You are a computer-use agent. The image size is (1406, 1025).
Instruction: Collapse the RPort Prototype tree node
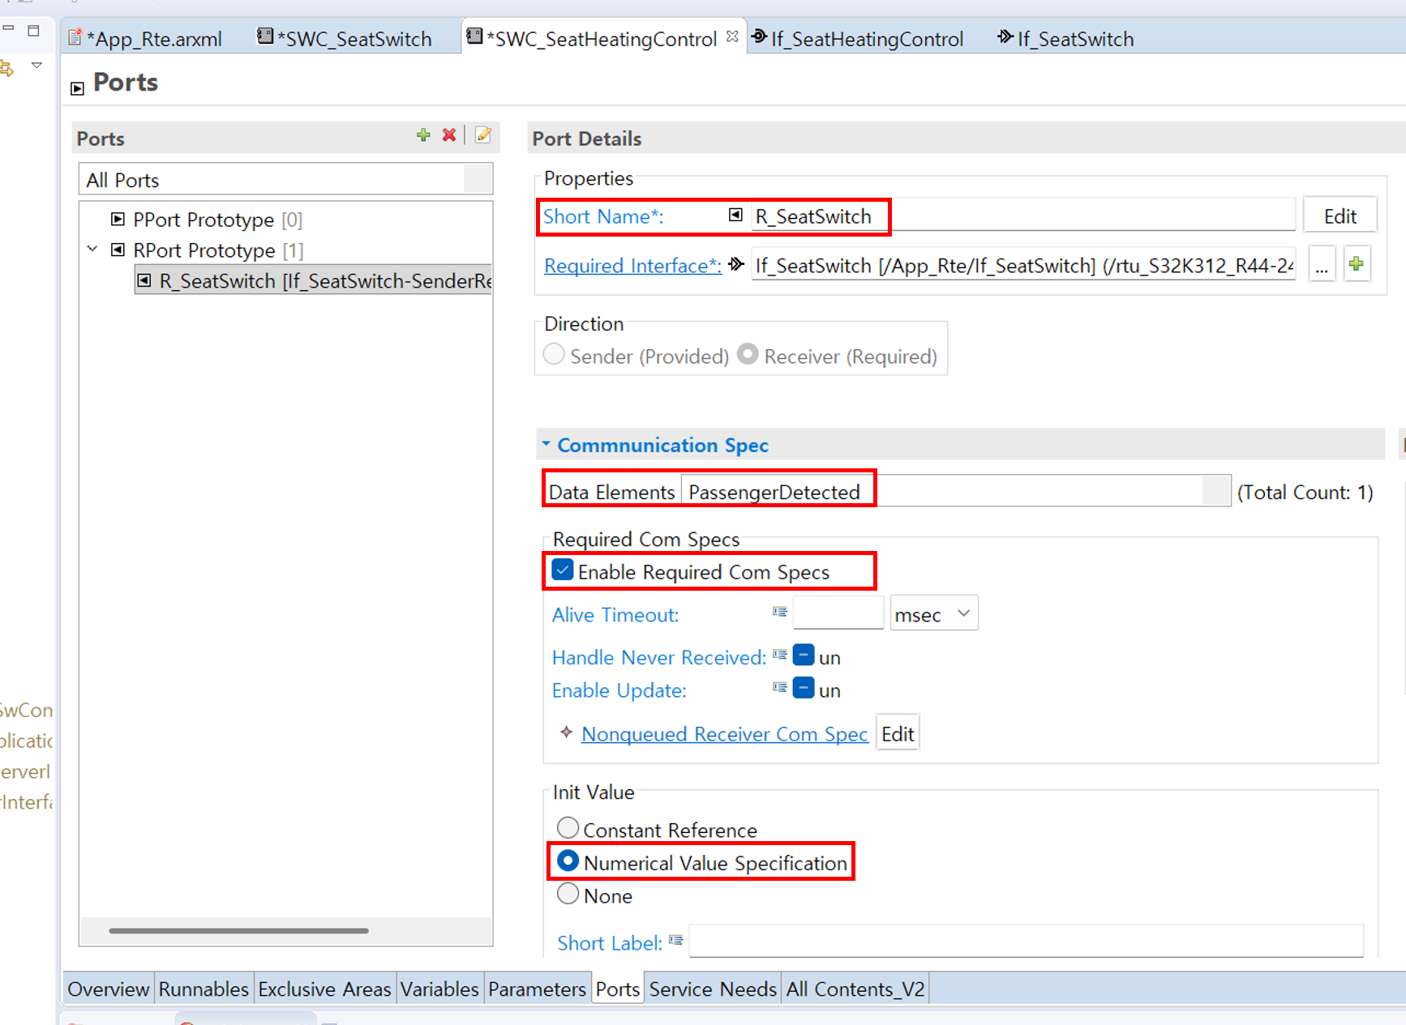point(92,250)
